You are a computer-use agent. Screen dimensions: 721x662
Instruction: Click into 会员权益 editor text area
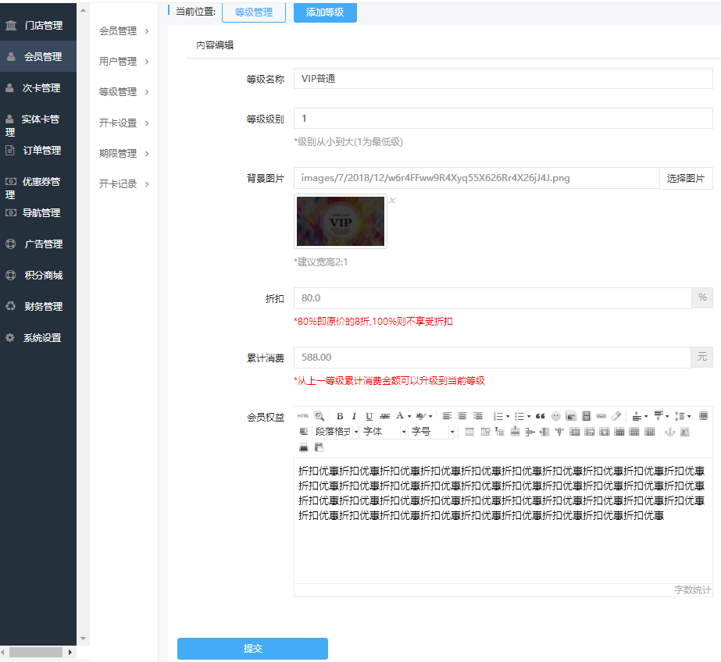point(503,521)
